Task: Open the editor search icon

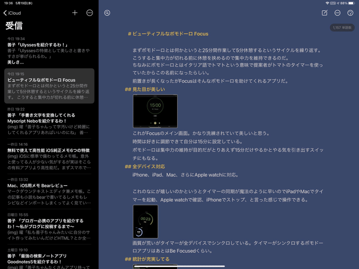Action: tap(107, 13)
